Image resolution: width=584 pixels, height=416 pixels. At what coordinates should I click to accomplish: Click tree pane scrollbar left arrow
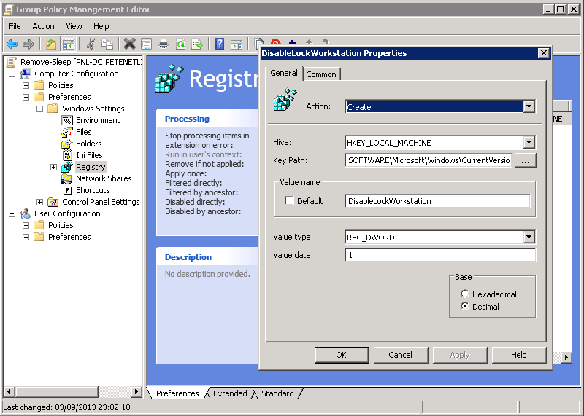[9, 391]
